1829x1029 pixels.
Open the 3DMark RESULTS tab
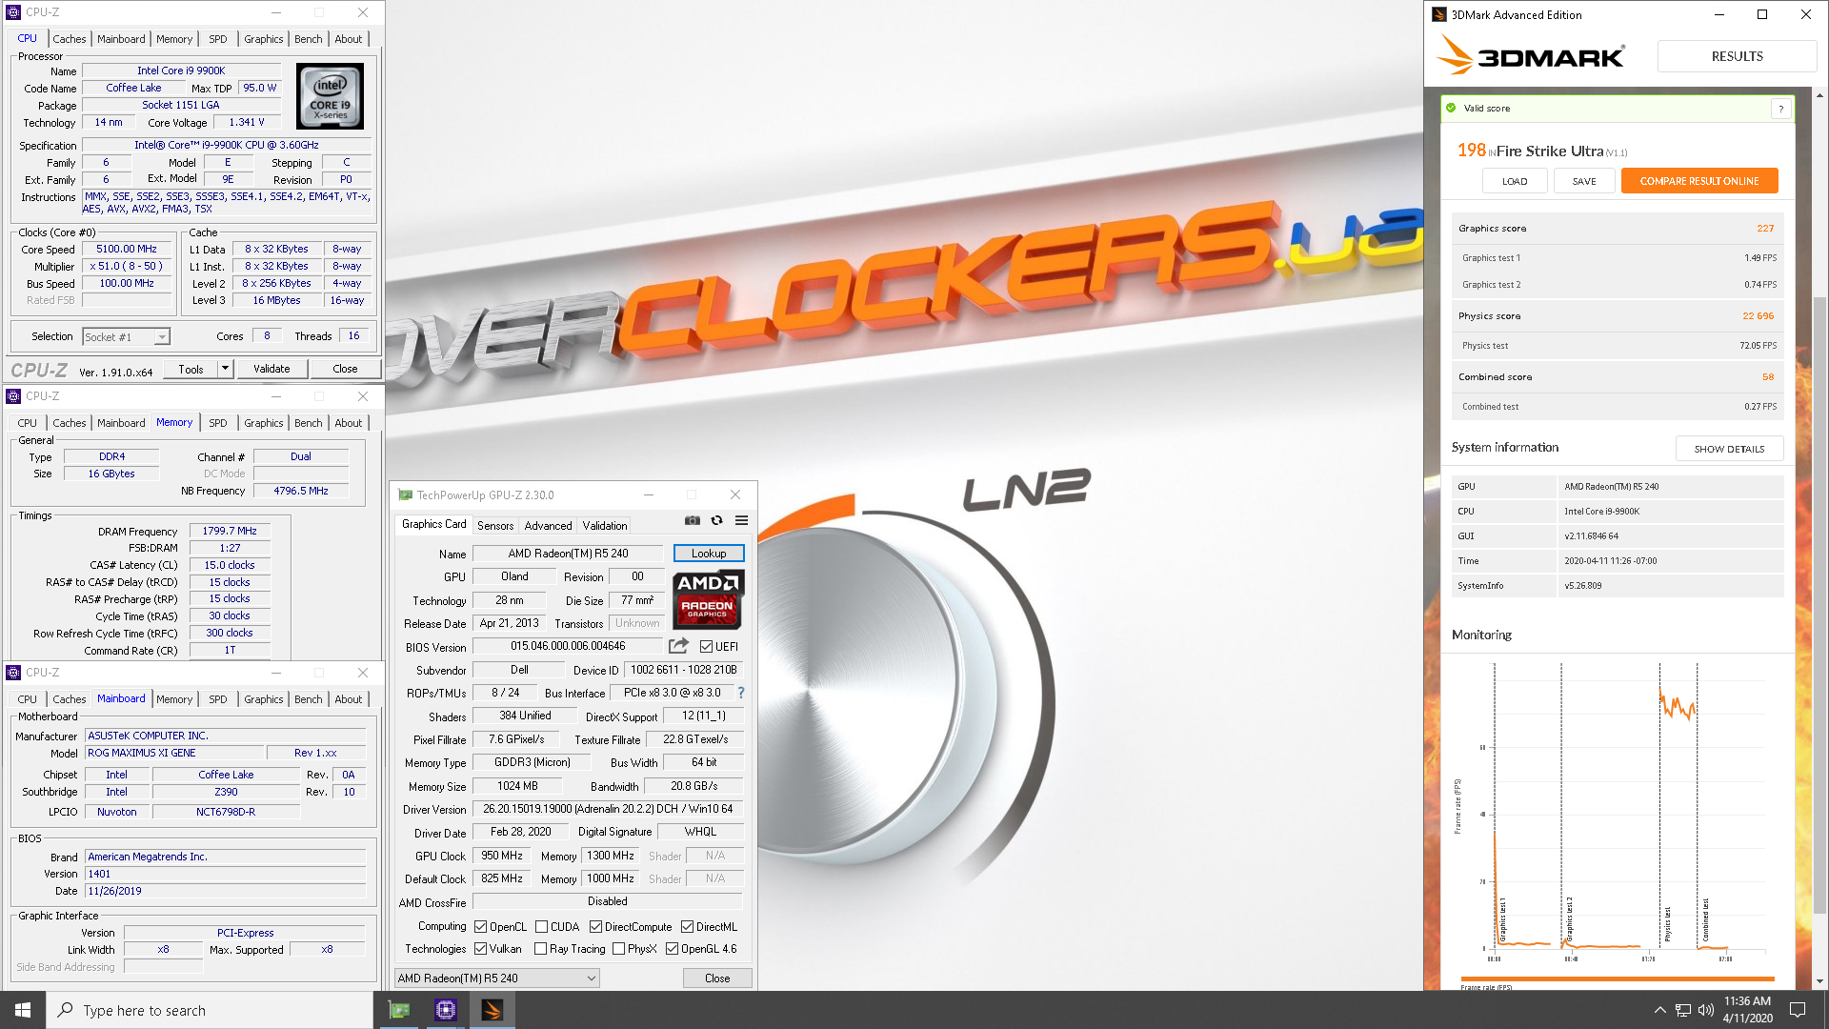1737,56
